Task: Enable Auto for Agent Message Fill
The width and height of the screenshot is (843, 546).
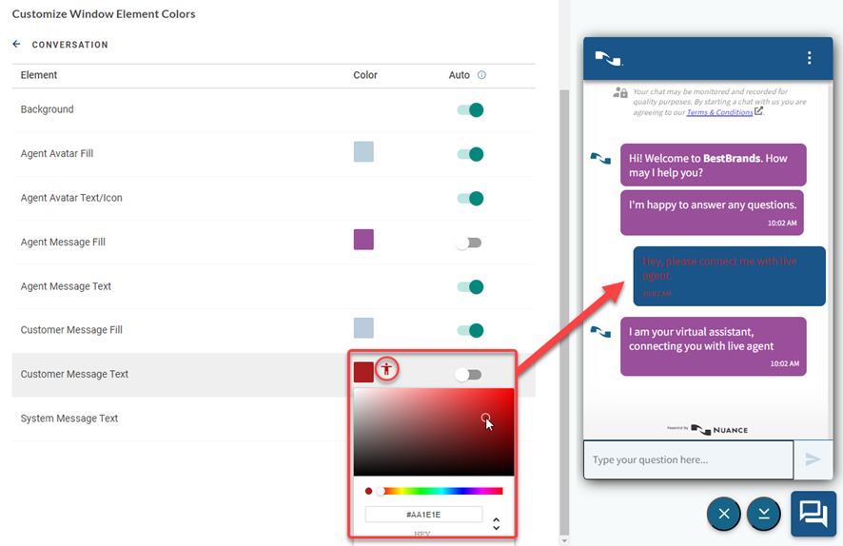Action: [468, 243]
